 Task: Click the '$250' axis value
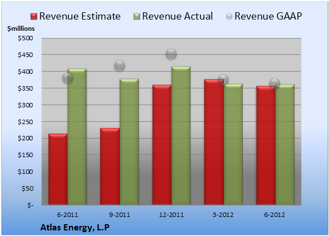[25, 122]
